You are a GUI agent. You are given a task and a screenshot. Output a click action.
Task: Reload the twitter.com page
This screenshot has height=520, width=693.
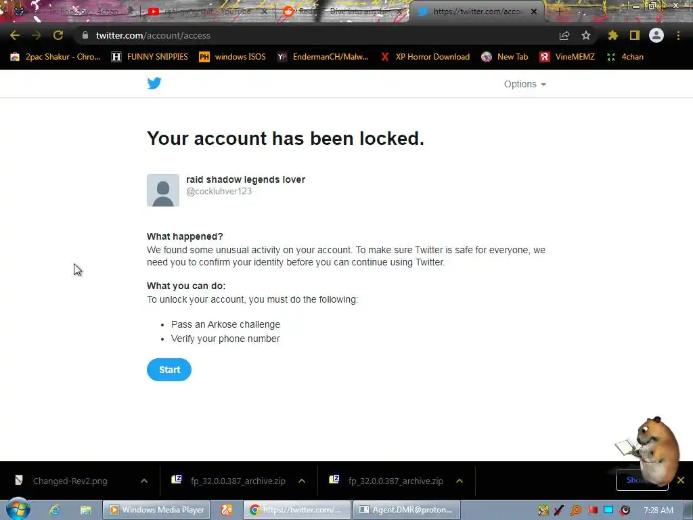pyautogui.click(x=58, y=35)
